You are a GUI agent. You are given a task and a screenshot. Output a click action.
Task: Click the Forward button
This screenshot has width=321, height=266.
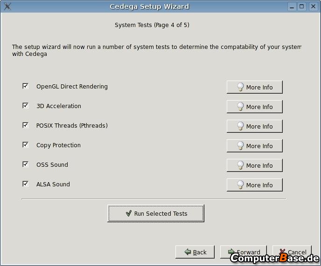tap(244, 252)
